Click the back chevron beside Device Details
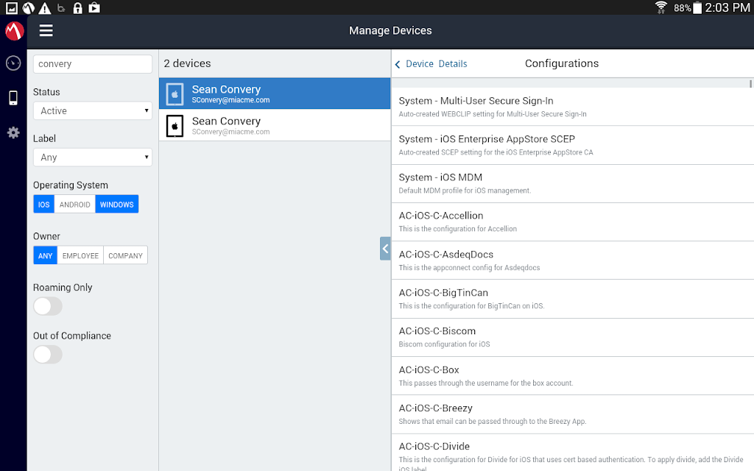This screenshot has width=754, height=471. coord(398,65)
